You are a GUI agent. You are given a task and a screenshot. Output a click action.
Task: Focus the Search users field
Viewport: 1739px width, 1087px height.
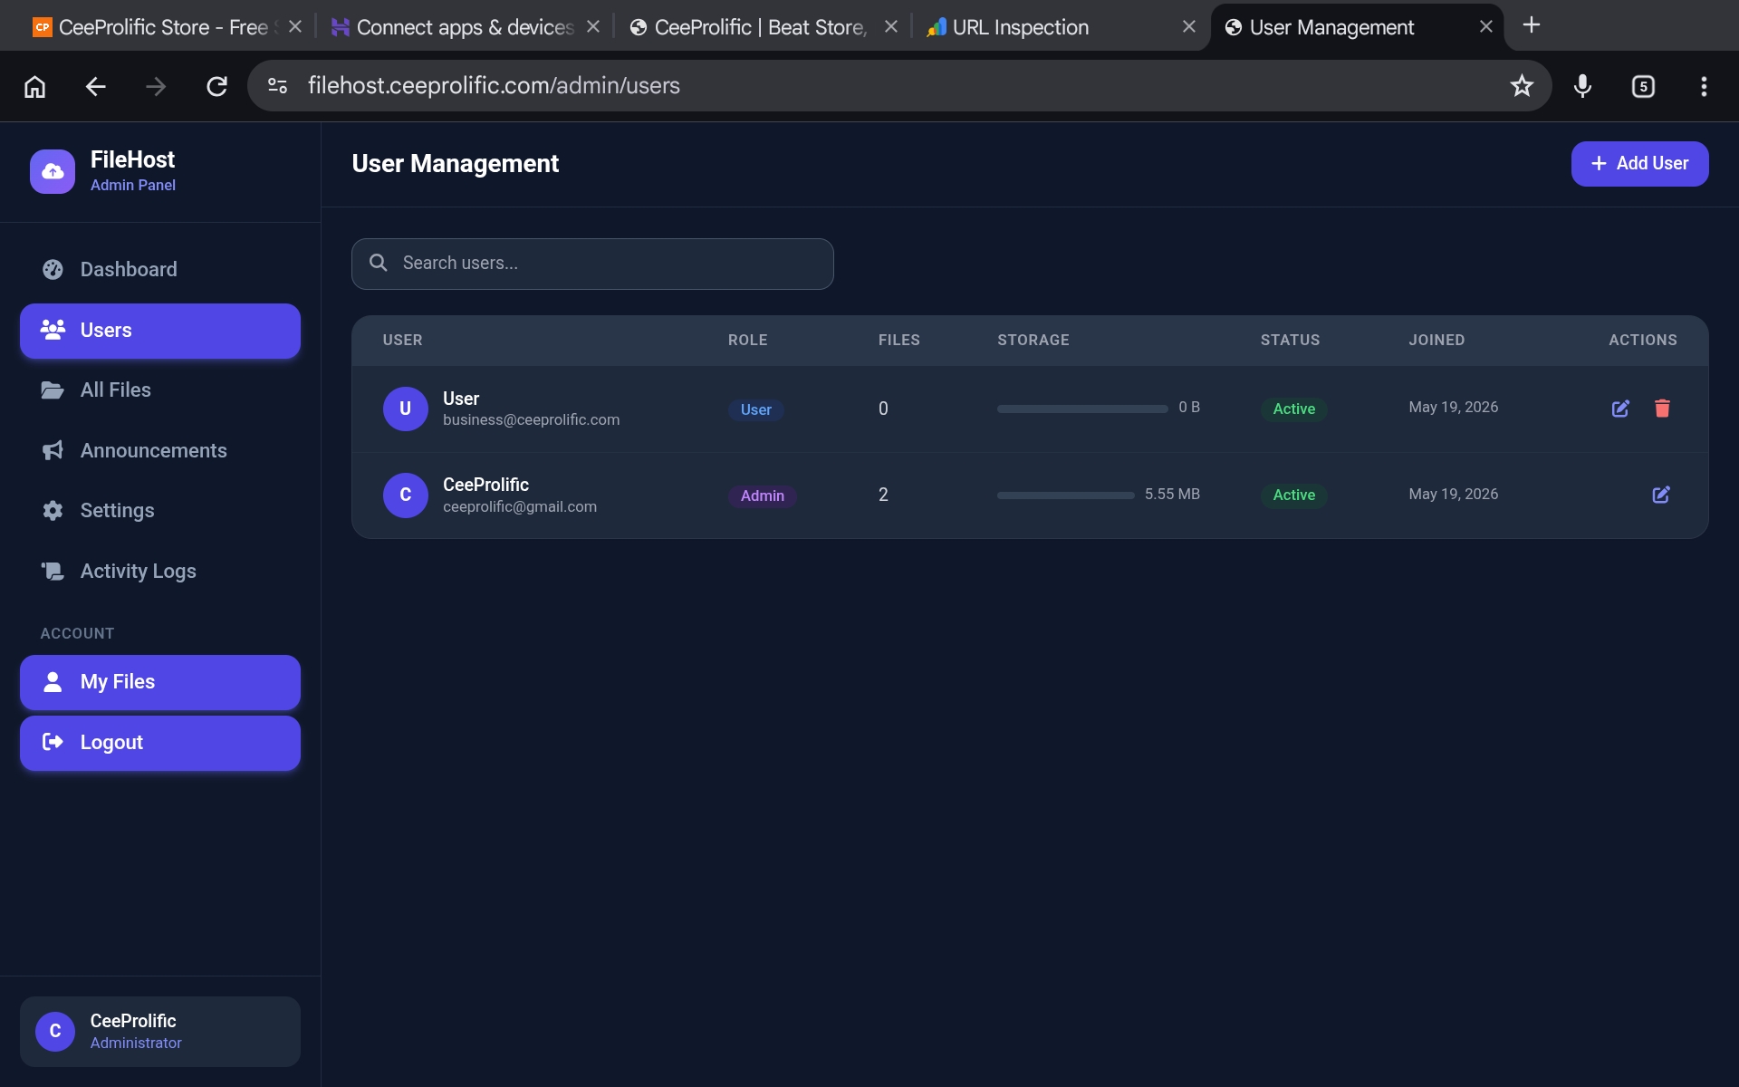click(592, 264)
